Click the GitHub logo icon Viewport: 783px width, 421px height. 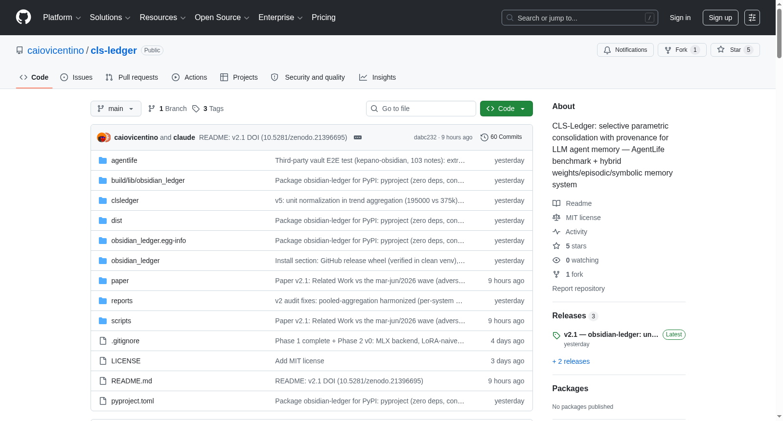[x=23, y=18]
